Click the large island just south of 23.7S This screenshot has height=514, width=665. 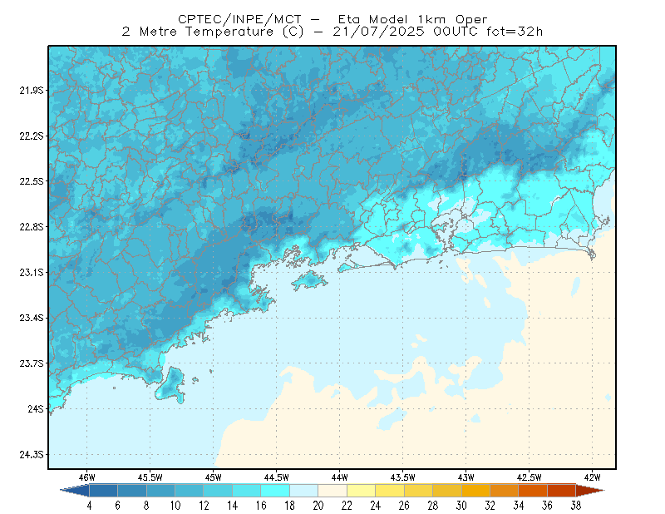(171, 385)
